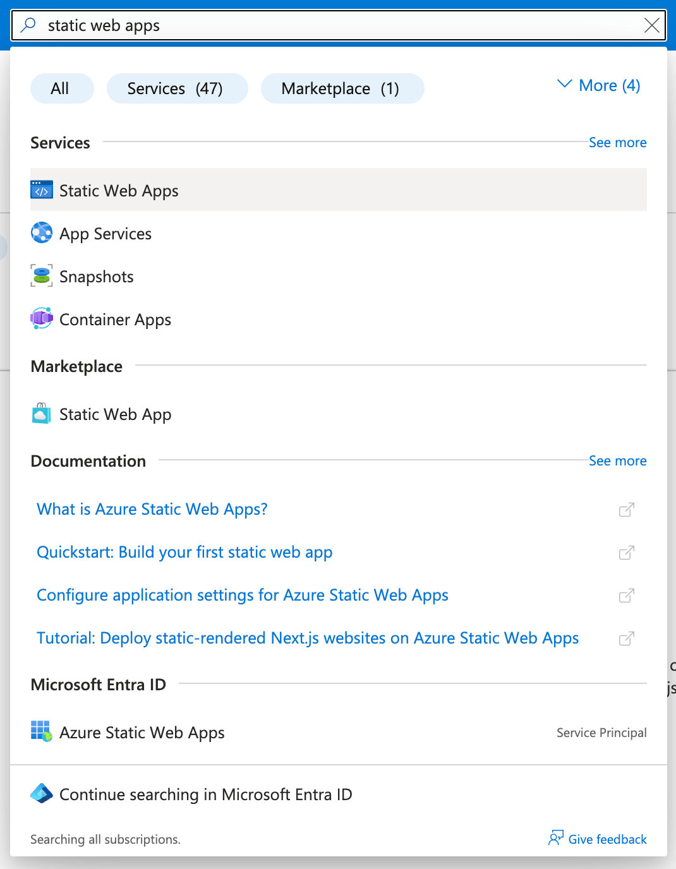
Task: Open Azure Static Web Apps service principal
Action: (339, 733)
